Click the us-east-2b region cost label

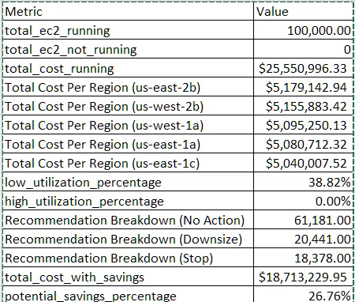point(128,87)
